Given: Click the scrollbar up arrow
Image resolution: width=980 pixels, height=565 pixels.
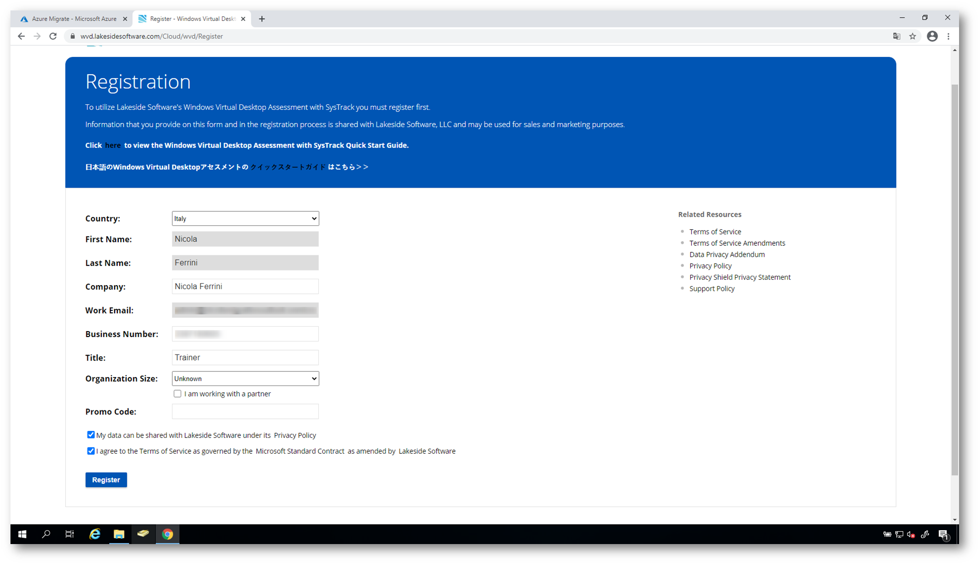Looking at the screenshot, I should (955, 50).
